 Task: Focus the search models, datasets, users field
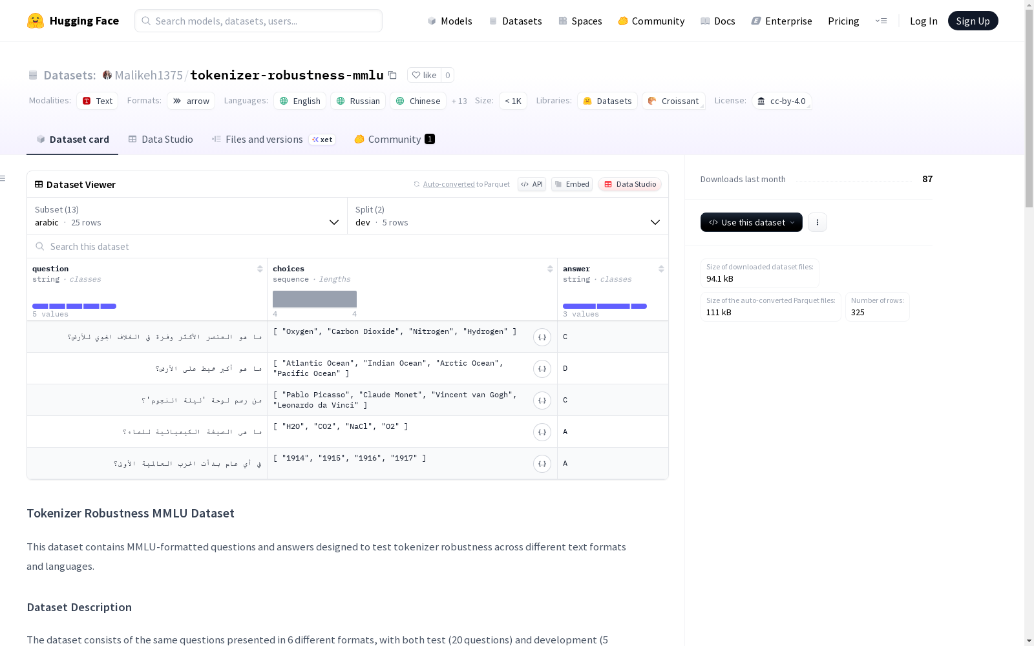click(258, 21)
